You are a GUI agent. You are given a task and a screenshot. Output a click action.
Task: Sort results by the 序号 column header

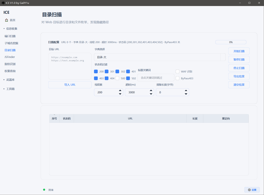(x=54, y=118)
